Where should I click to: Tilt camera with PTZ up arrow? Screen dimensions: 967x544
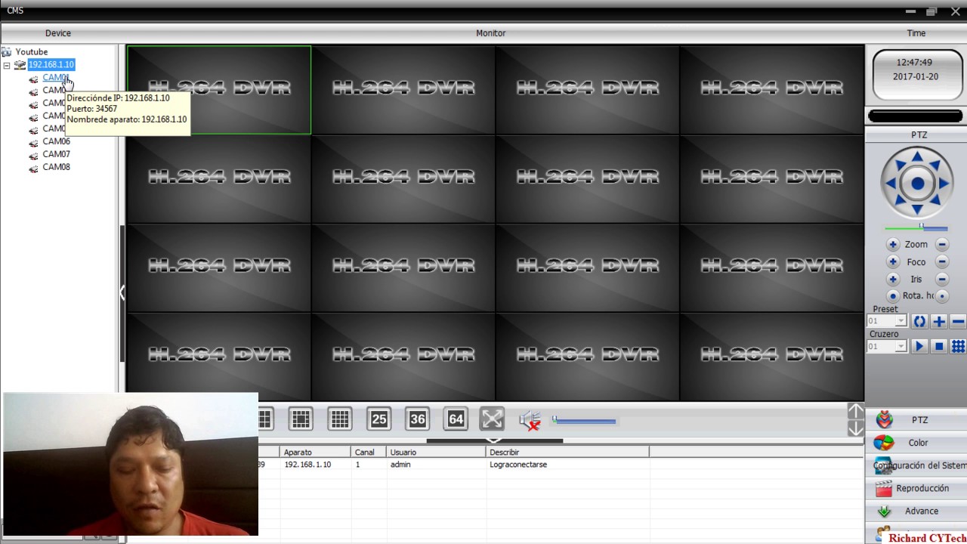[x=917, y=156]
